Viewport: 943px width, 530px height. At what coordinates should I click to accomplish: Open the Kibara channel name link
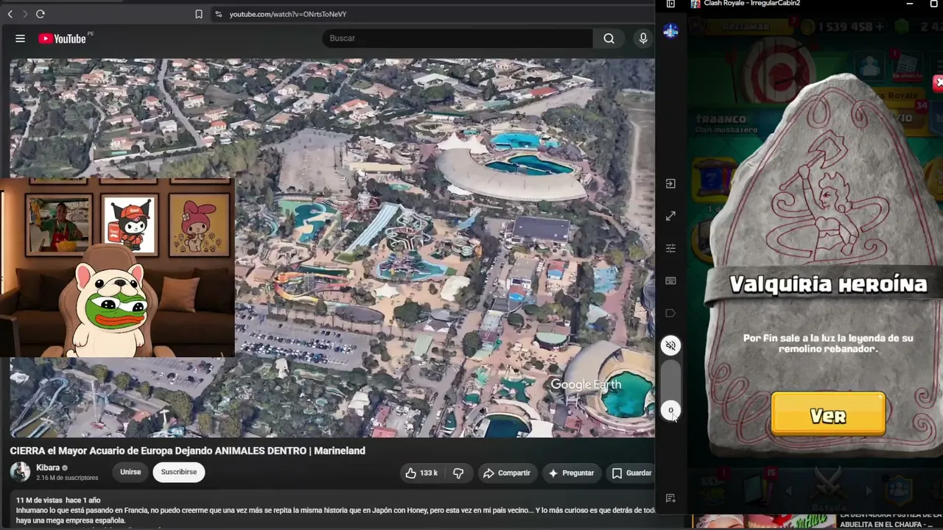click(48, 467)
